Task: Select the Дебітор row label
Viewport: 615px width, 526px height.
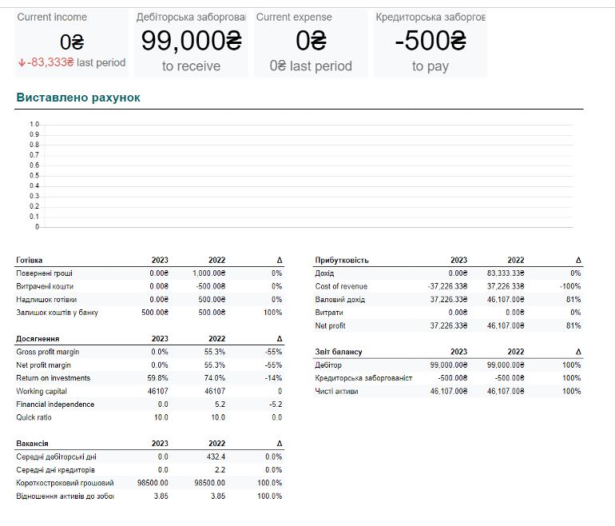Action: pos(328,365)
